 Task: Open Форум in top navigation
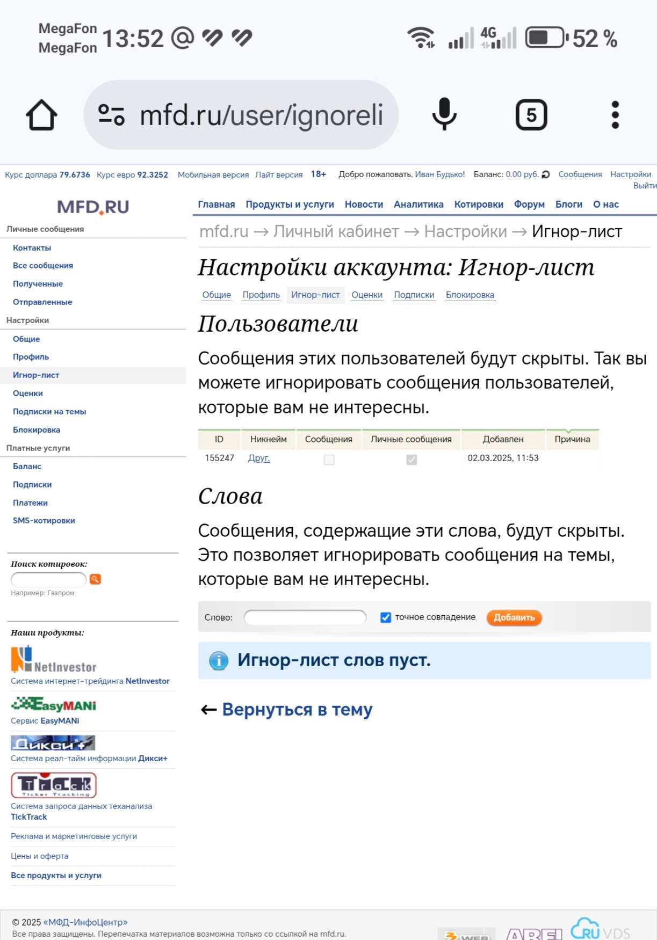529,205
